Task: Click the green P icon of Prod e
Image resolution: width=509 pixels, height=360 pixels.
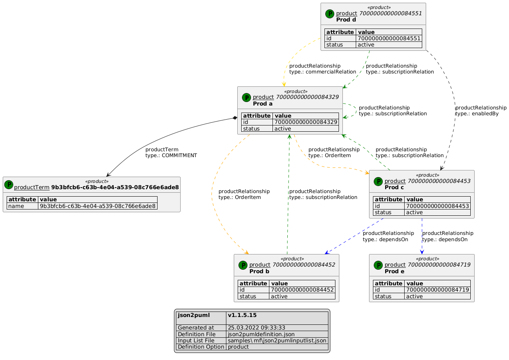Action: [x=378, y=265]
